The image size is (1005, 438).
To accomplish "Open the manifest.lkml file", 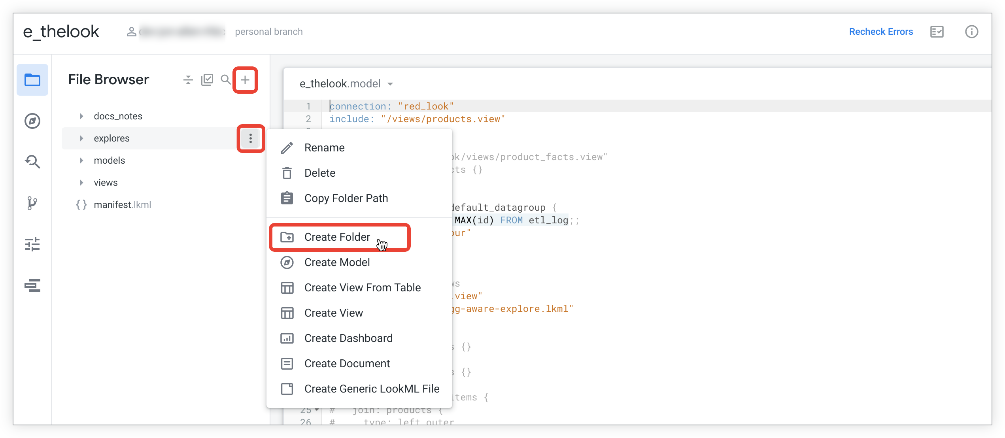I will (122, 205).
